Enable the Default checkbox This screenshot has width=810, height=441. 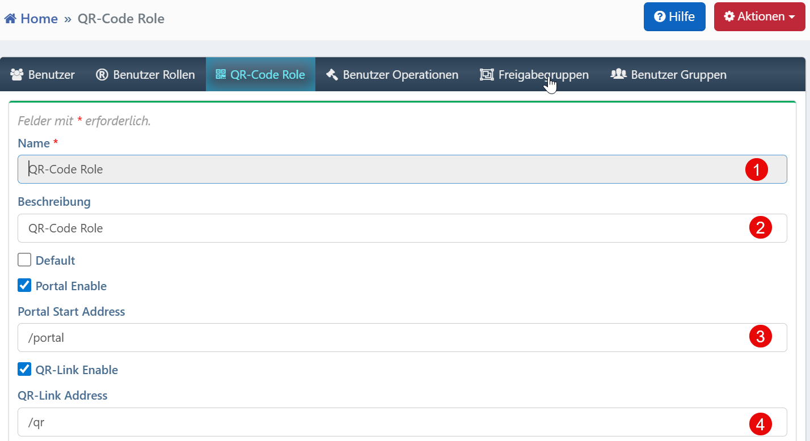click(x=24, y=260)
